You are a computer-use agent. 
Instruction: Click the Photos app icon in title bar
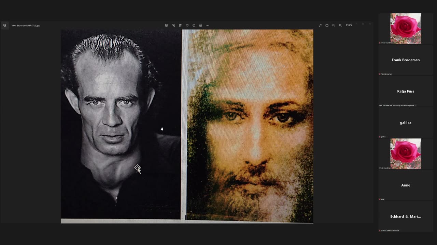4,26
